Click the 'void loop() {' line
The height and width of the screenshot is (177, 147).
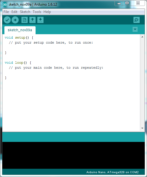18,63
